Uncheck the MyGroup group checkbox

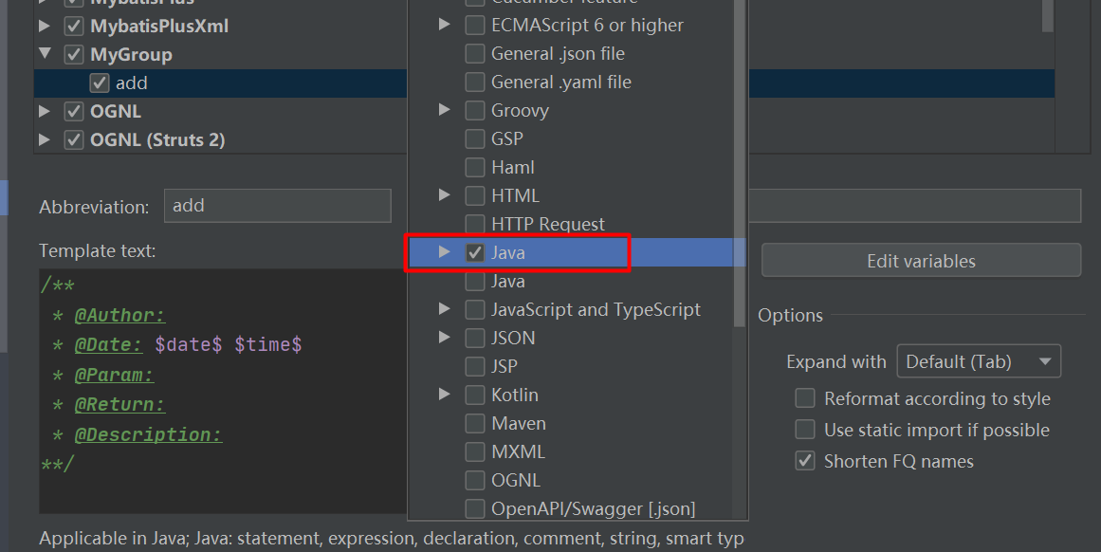[74, 55]
